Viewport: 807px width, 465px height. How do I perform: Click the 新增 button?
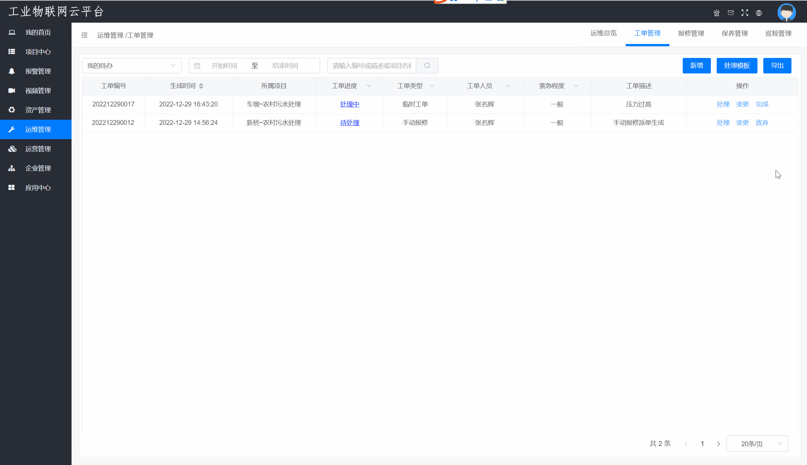pyautogui.click(x=697, y=66)
